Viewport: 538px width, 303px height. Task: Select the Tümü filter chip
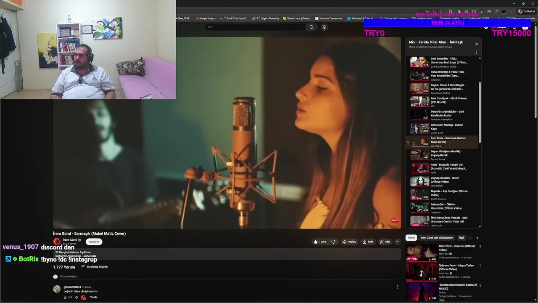click(411, 238)
